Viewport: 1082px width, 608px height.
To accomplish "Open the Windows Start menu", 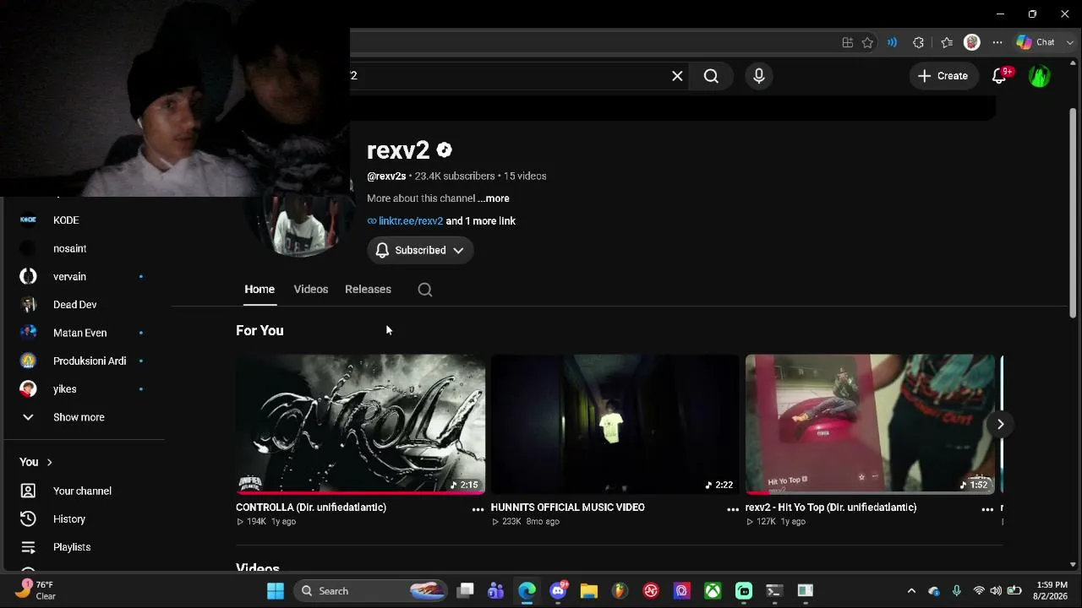I will pyautogui.click(x=276, y=591).
